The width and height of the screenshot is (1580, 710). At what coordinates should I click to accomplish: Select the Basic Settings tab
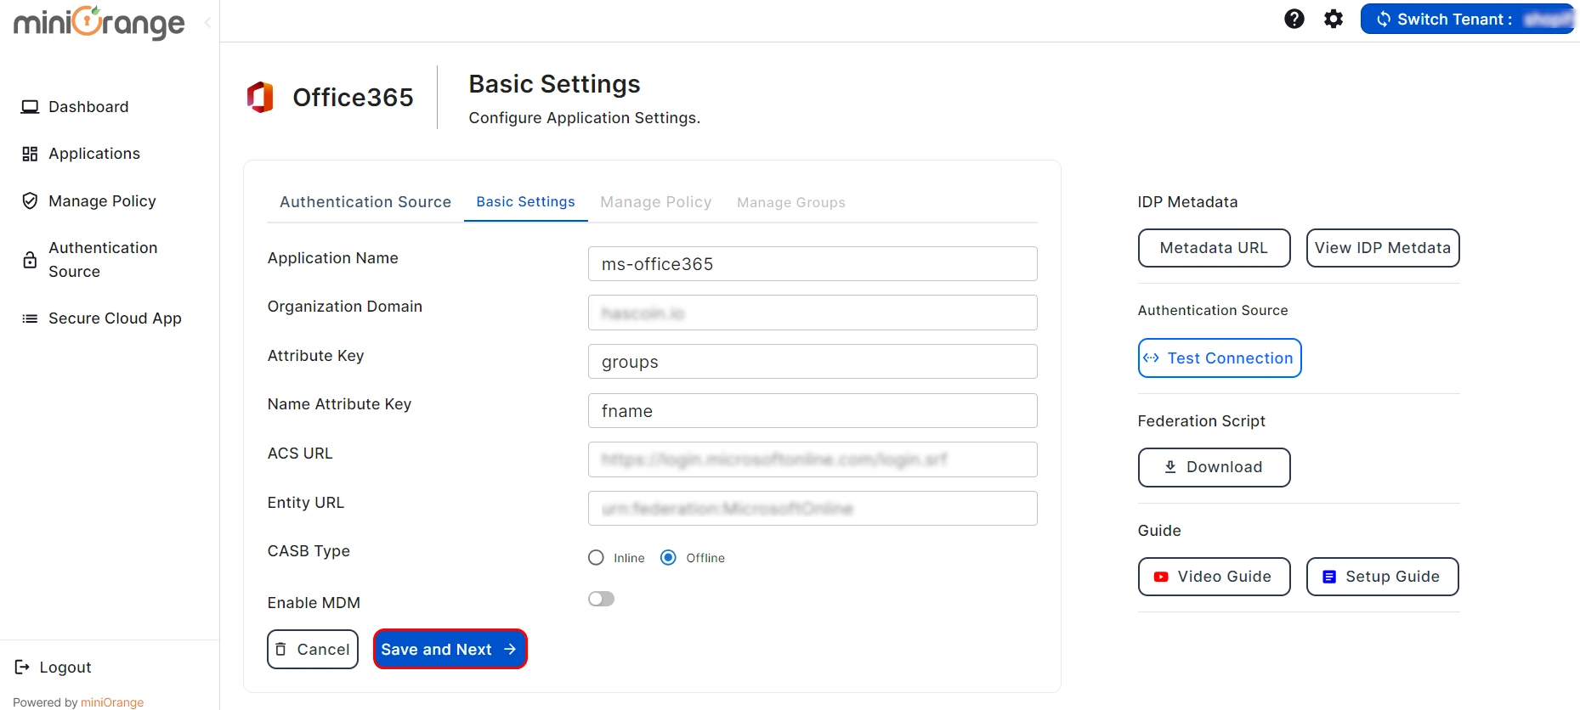[525, 202]
